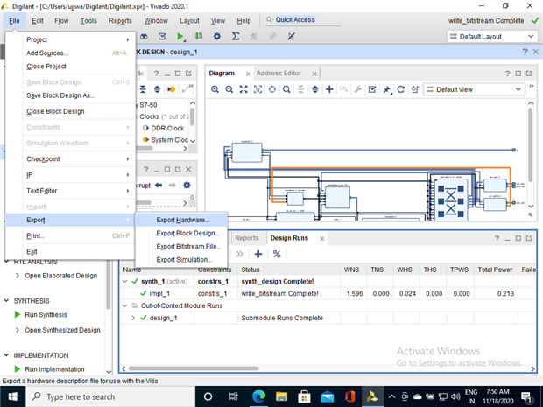Switch to the Address Editor tab
543x407 pixels.
[279, 73]
